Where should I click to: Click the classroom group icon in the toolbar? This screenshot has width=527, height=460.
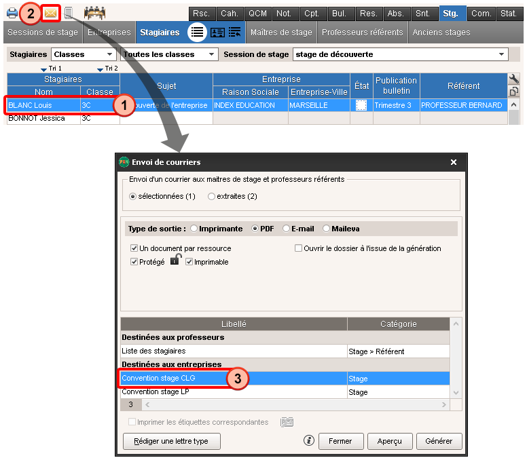(x=94, y=13)
